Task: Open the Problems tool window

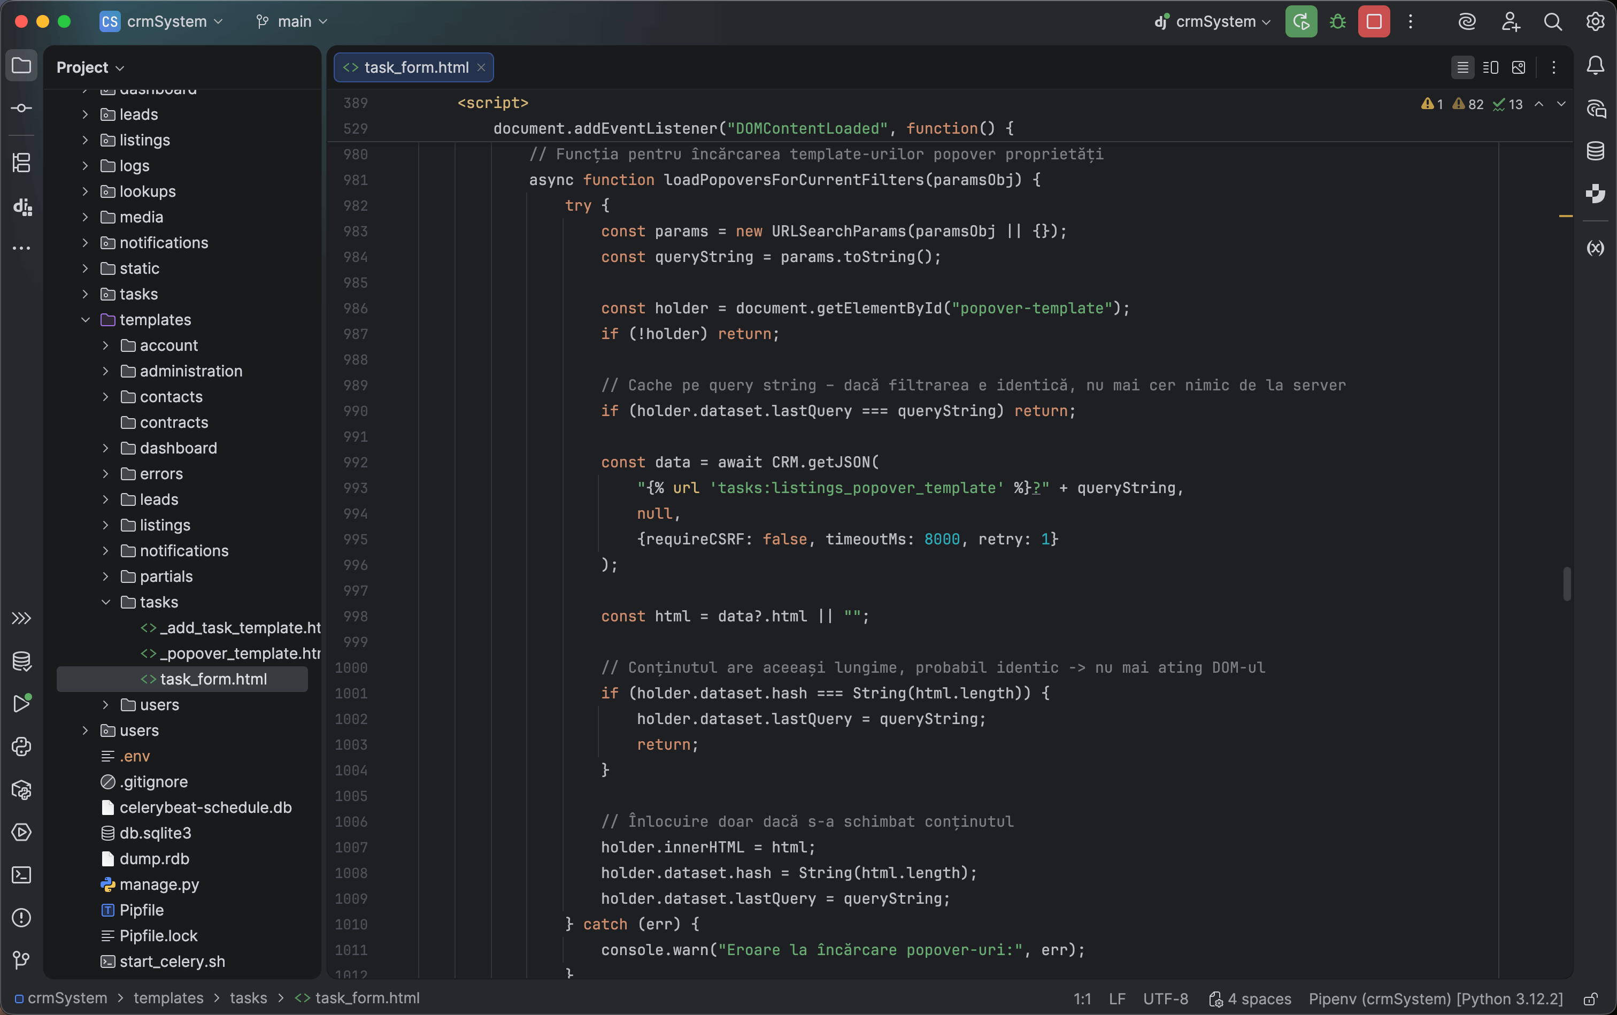Action: click(x=21, y=918)
